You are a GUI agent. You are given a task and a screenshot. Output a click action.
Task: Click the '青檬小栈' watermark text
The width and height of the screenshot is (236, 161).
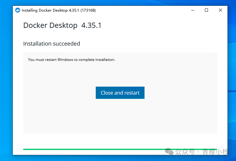point(215,152)
